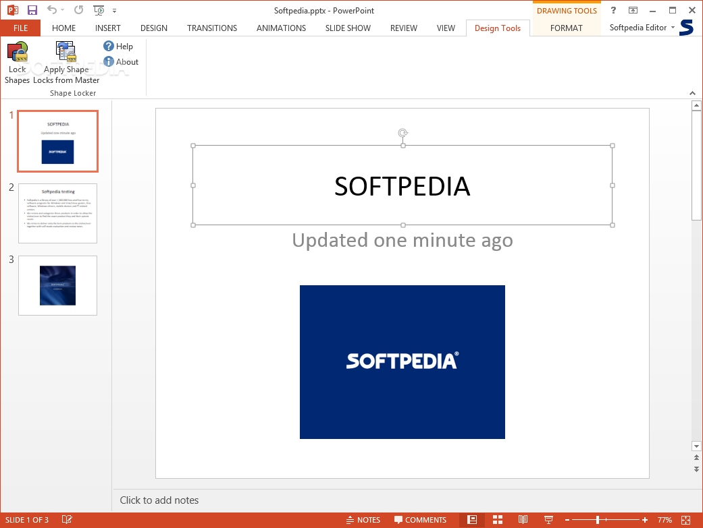Click the 'Updated one minute ago' subtitle
Screen dimensions: 703x528
(x=402, y=241)
